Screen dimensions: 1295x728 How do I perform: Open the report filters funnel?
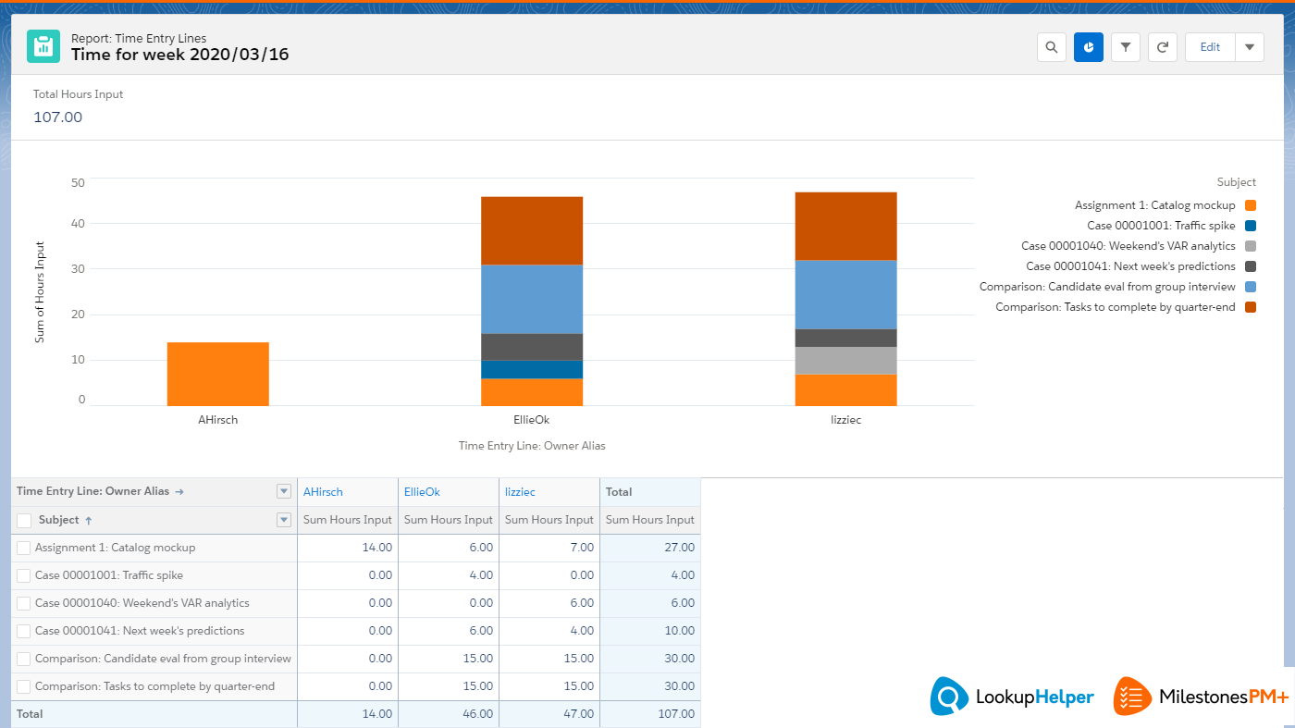pos(1126,47)
